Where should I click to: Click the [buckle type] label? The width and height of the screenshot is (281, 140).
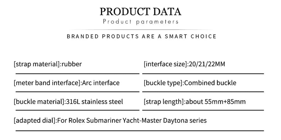164,83
